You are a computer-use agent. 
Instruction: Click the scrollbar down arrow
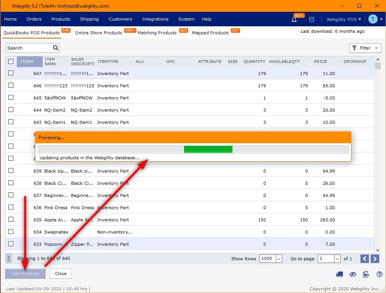pyautogui.click(x=378, y=250)
